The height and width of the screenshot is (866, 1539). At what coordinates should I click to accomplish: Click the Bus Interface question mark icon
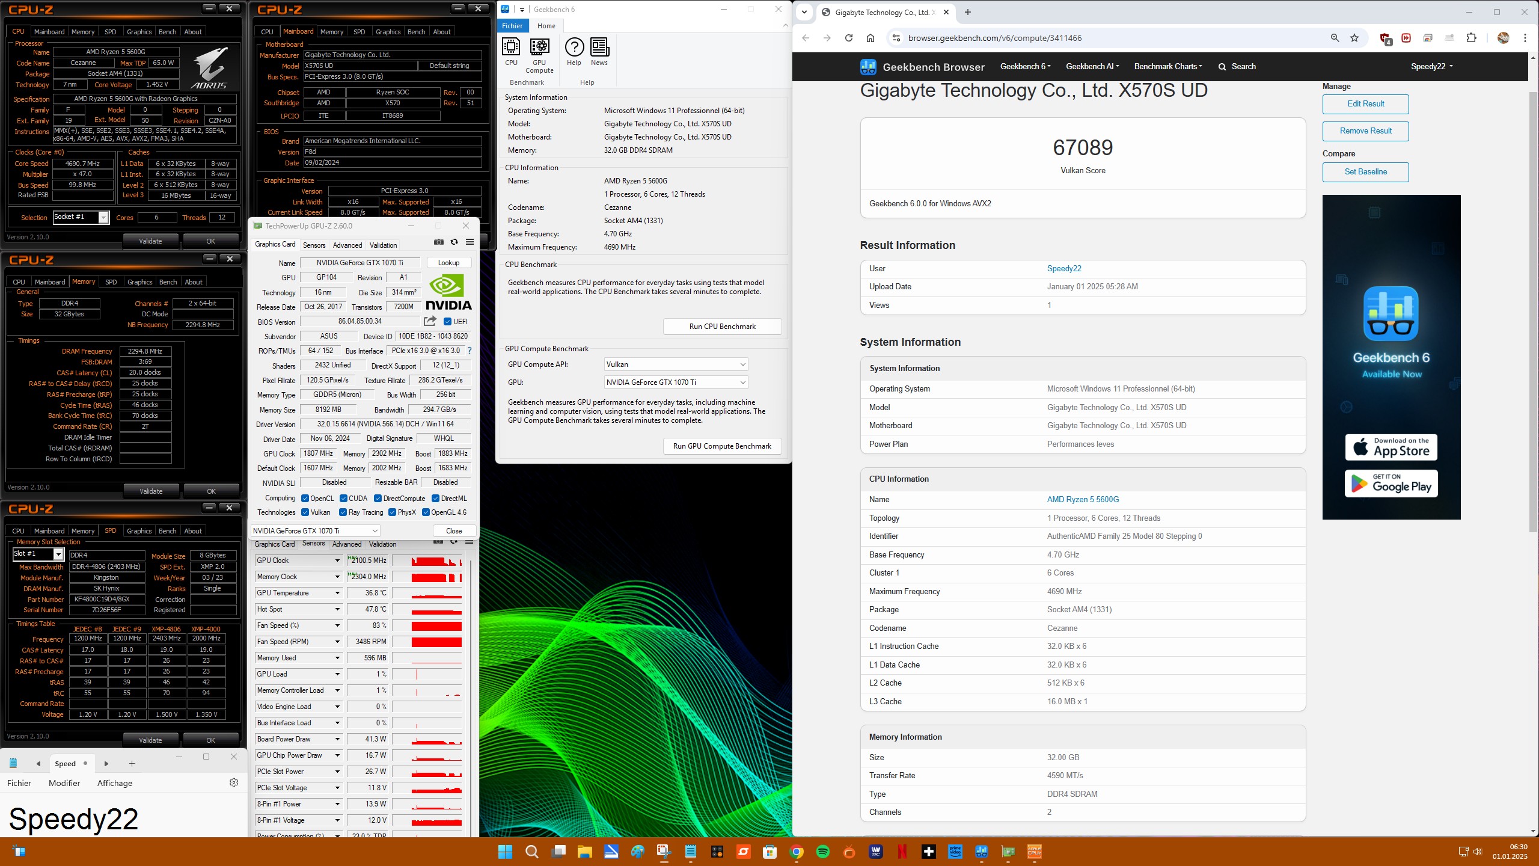[x=470, y=351]
